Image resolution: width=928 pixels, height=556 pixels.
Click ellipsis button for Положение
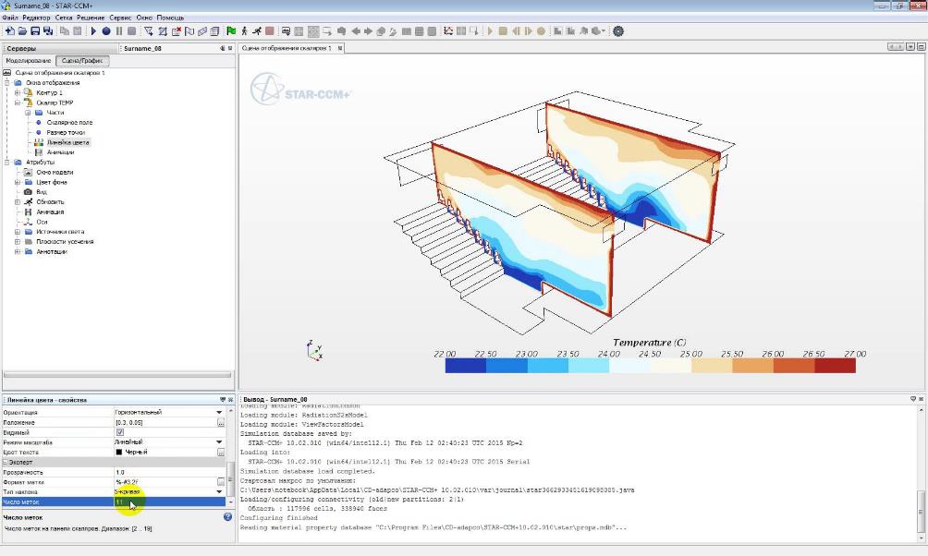tap(221, 422)
